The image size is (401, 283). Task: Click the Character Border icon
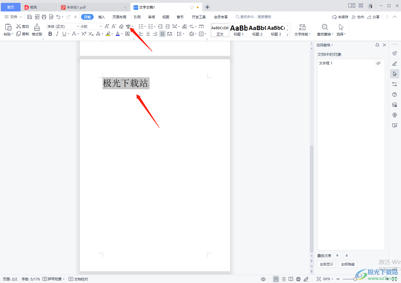tap(127, 34)
